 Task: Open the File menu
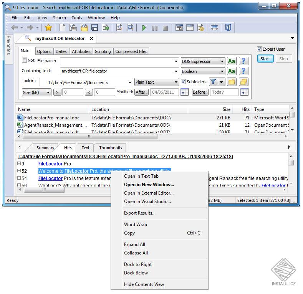15,18
